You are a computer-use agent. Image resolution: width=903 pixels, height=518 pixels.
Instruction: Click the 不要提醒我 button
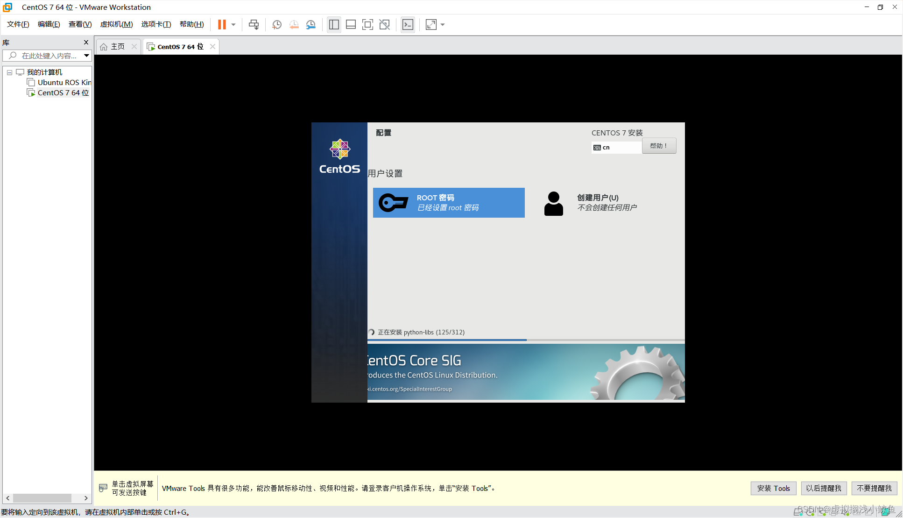click(x=874, y=488)
